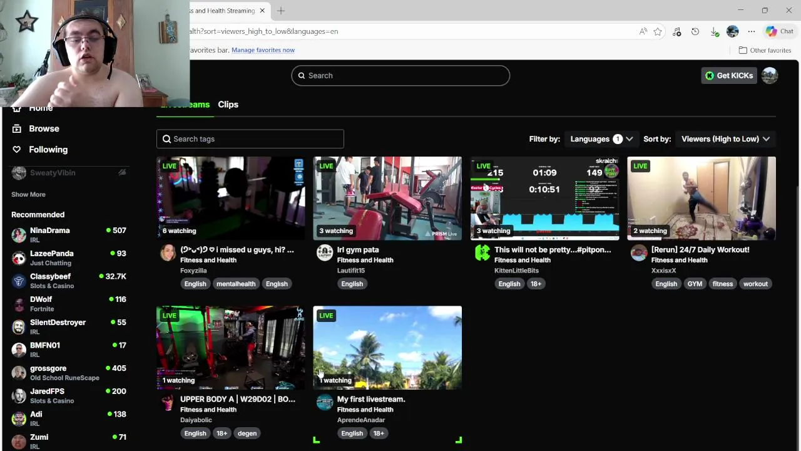
Task: Open LazeePanda recommended channel
Action: (x=69, y=258)
